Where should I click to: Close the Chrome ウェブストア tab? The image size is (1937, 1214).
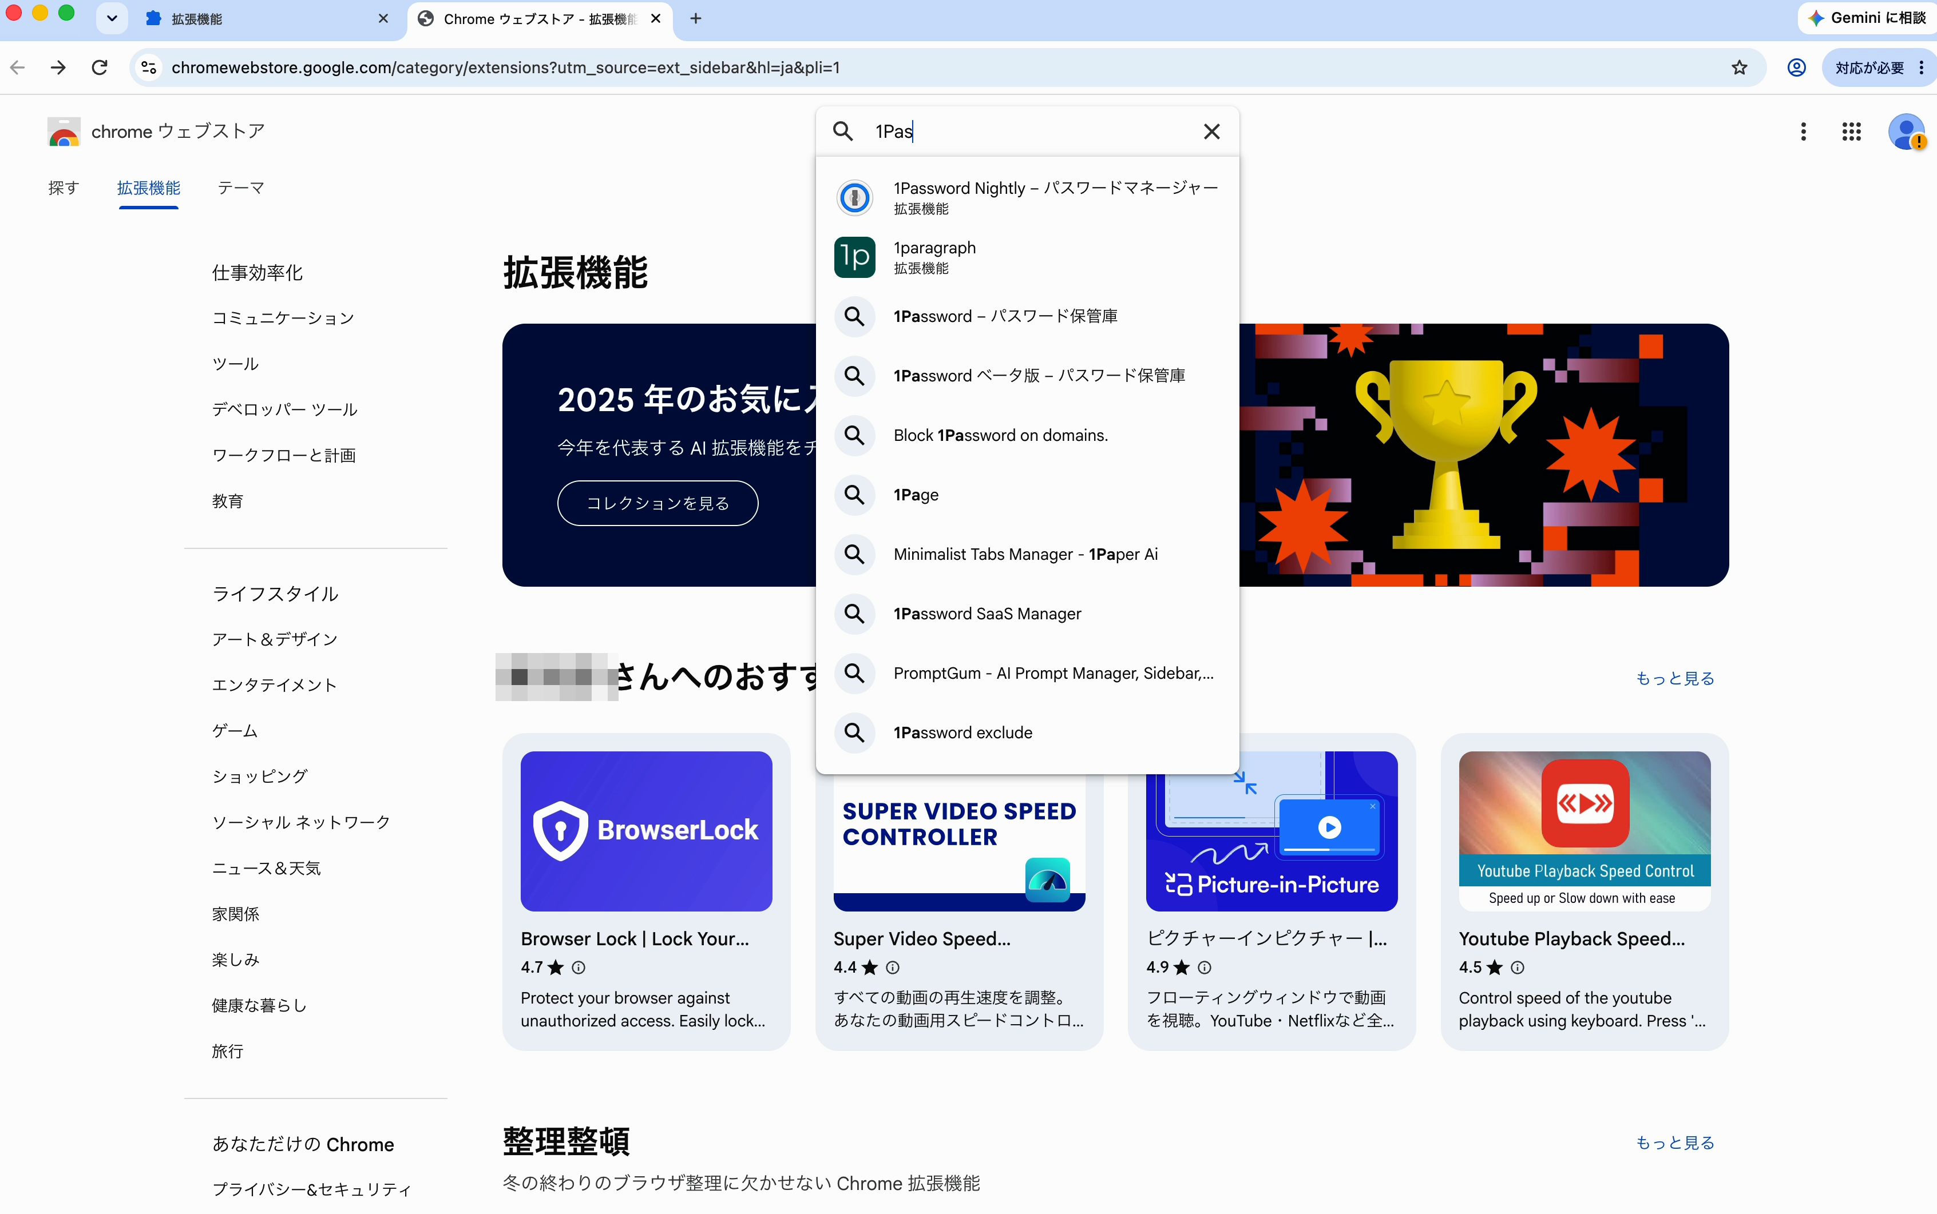[x=656, y=18]
